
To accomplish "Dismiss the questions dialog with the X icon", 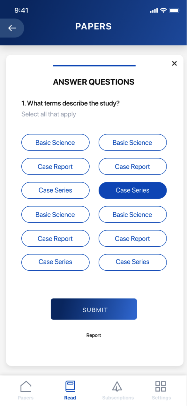I will point(174,63).
